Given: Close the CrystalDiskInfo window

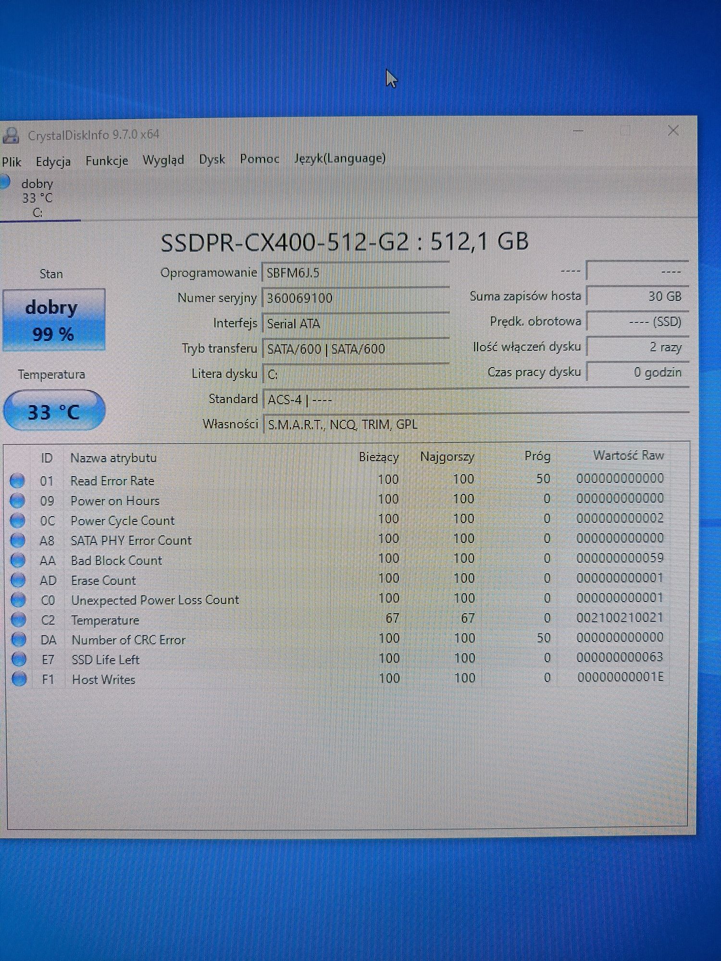Looking at the screenshot, I should coord(673,130).
